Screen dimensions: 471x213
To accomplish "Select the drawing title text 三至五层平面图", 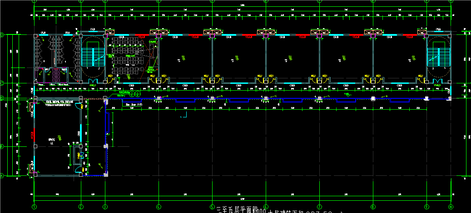I will [237, 209].
